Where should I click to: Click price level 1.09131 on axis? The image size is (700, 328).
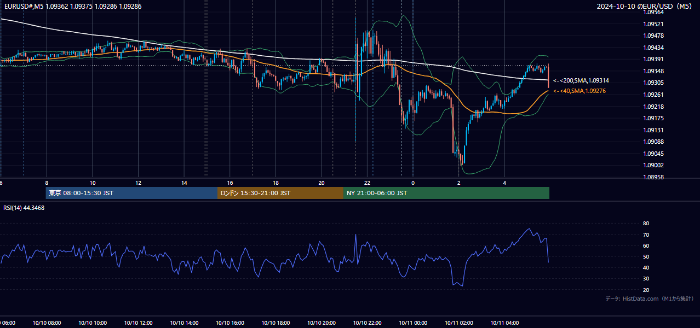(x=653, y=130)
